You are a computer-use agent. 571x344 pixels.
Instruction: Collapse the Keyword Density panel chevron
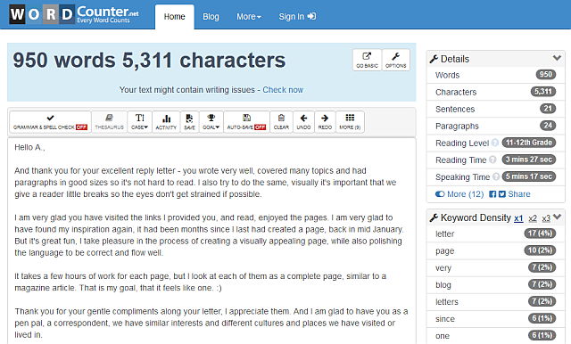[x=557, y=217]
